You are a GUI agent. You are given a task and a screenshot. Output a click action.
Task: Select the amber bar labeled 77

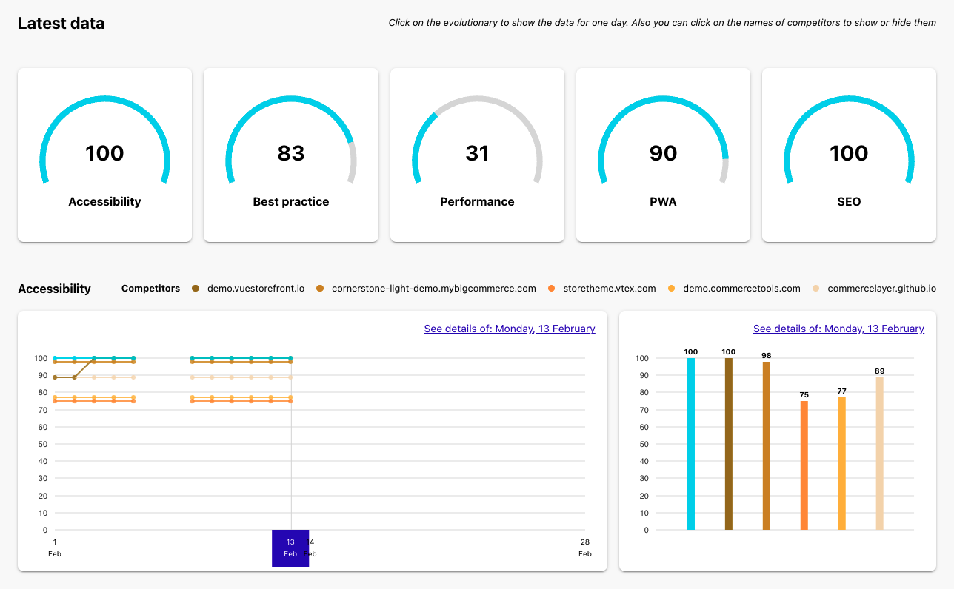pyautogui.click(x=842, y=464)
